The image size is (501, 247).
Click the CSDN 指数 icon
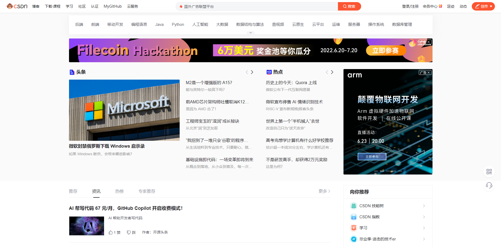click(353, 217)
